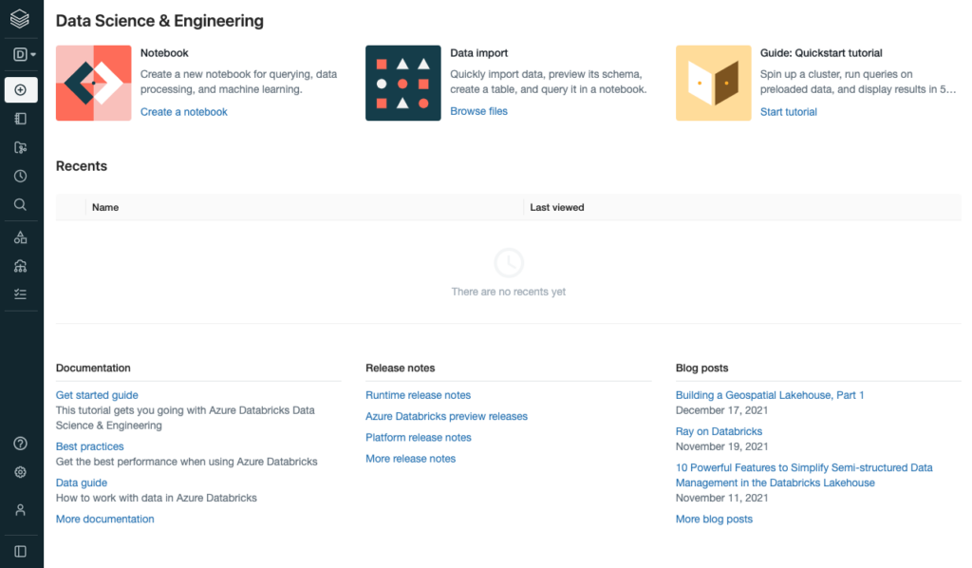Click the Help question-mark icon
Image resolution: width=972 pixels, height=568 pixels.
click(20, 443)
